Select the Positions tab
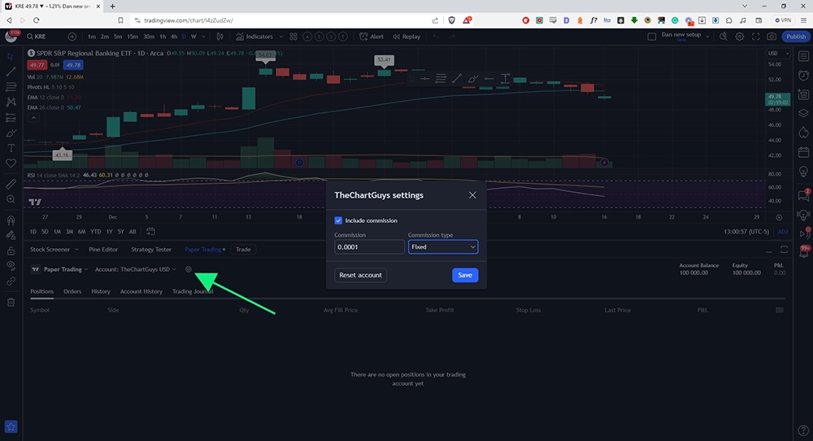Screen dimensions: 813x441 click(41, 291)
